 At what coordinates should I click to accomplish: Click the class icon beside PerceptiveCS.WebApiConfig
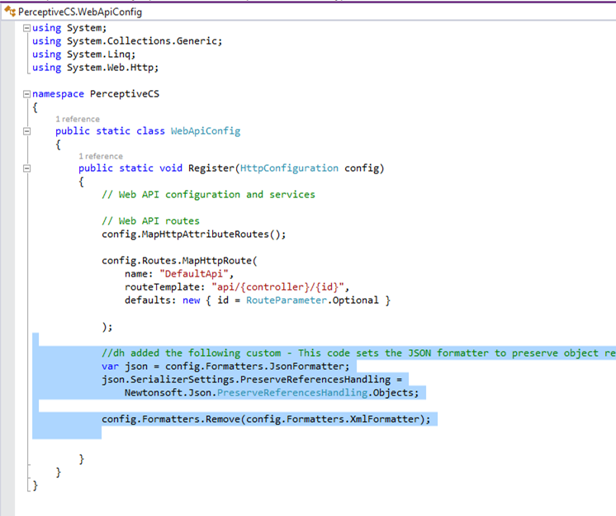(10, 12)
